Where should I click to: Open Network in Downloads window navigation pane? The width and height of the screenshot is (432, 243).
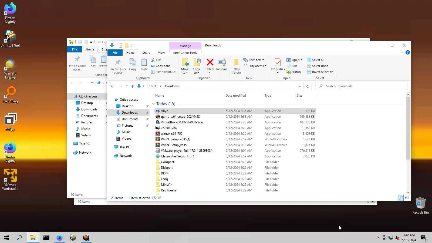point(126,156)
